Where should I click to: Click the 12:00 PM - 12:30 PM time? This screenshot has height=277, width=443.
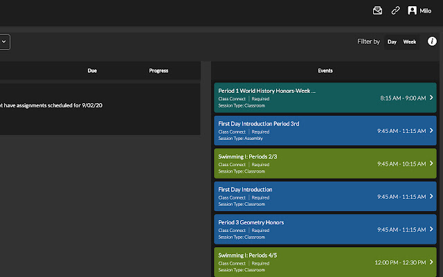coord(400,262)
